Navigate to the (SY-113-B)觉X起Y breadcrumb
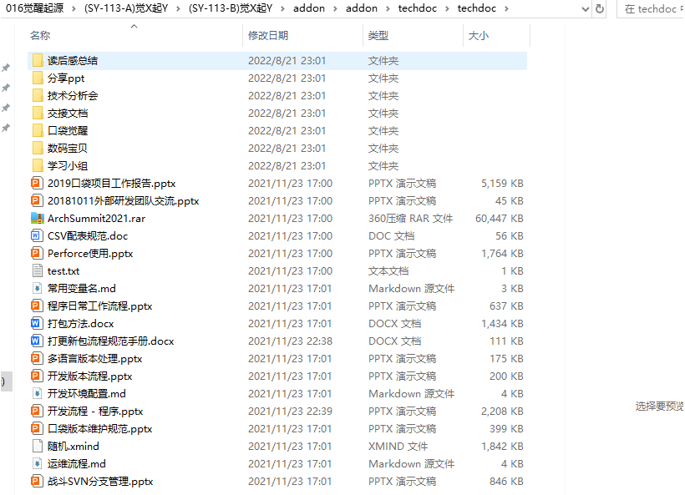 click(x=230, y=8)
